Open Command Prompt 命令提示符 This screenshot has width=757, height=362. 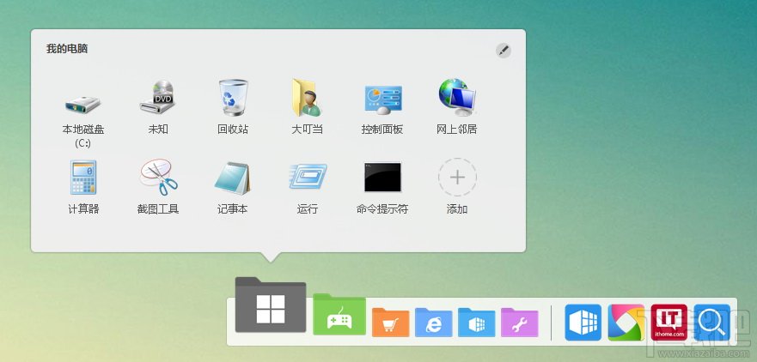click(x=382, y=177)
